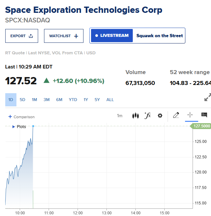Select the YTD range tab
This screenshot has width=211, height=216.
[x=73, y=99]
